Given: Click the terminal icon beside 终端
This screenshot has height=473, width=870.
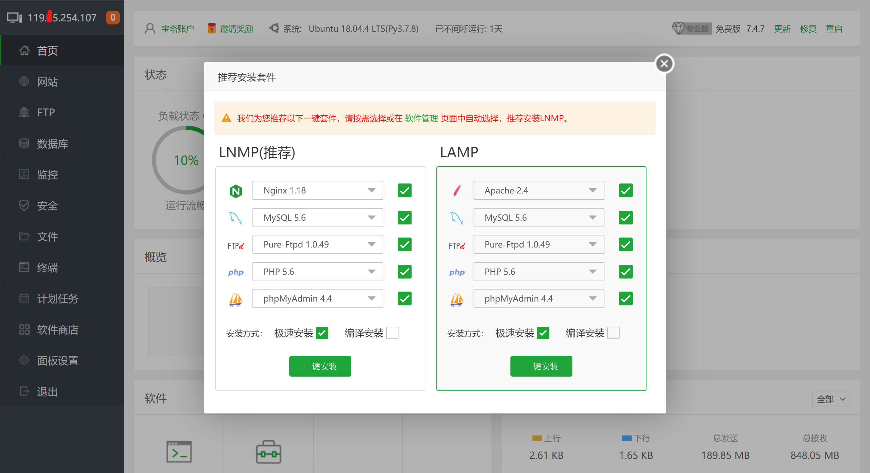Looking at the screenshot, I should (x=24, y=267).
